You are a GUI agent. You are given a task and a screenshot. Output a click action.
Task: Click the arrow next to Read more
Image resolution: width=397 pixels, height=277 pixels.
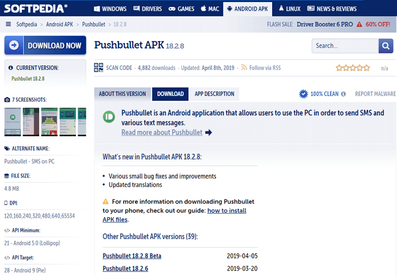tap(209, 133)
